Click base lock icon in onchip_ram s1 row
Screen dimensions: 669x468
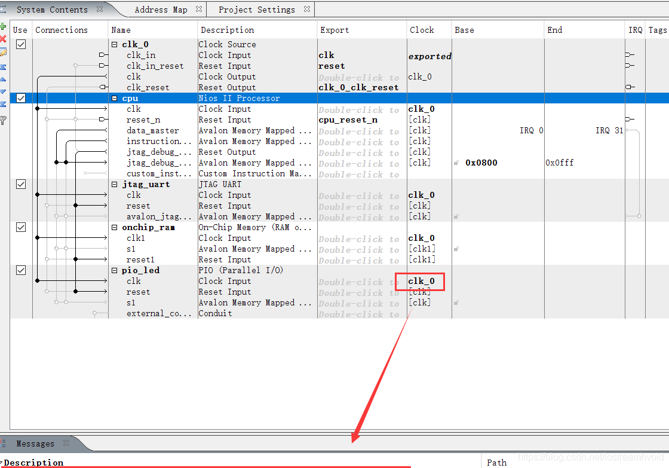456,249
